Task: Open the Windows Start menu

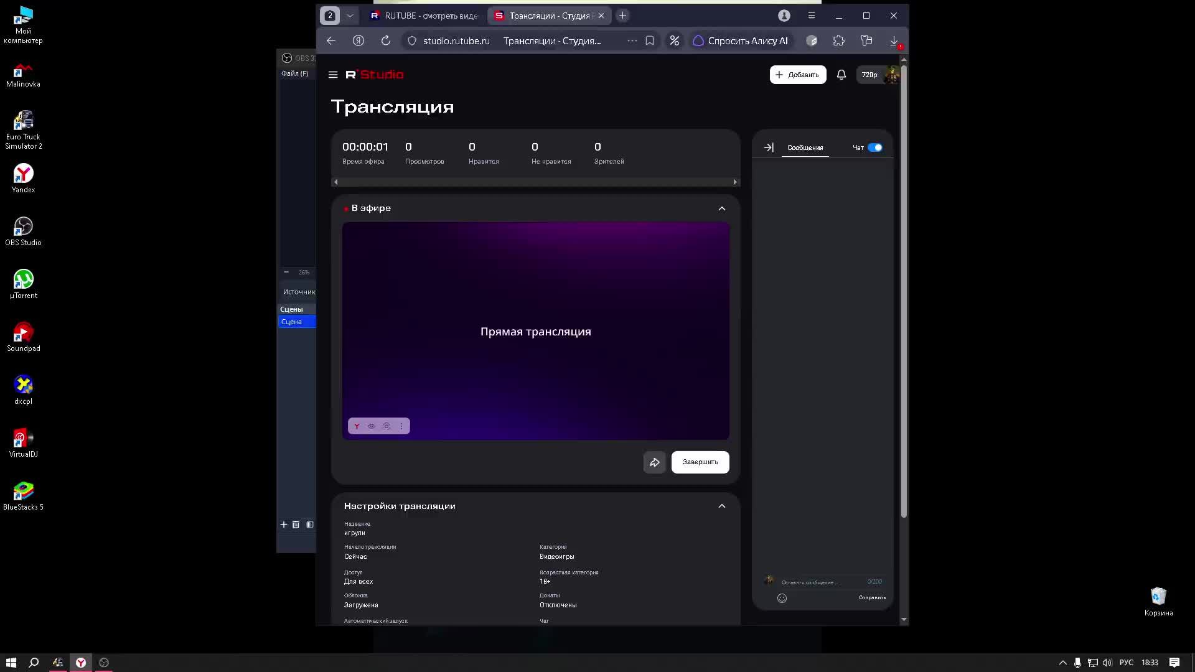Action: (11, 663)
